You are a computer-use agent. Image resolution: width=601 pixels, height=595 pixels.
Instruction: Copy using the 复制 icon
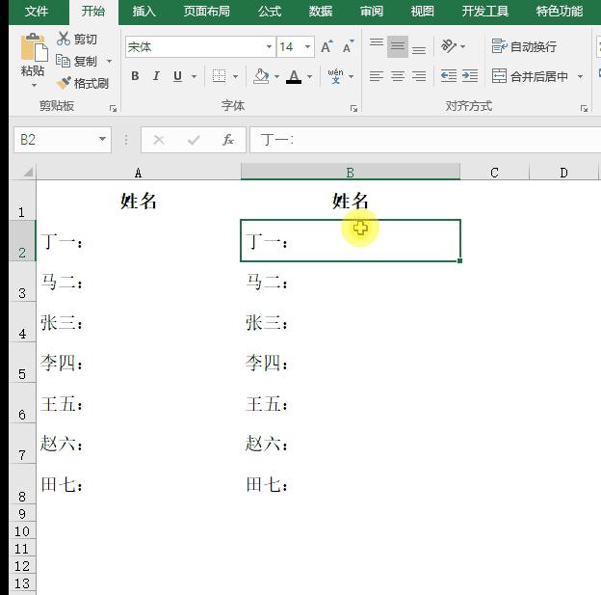coord(64,61)
